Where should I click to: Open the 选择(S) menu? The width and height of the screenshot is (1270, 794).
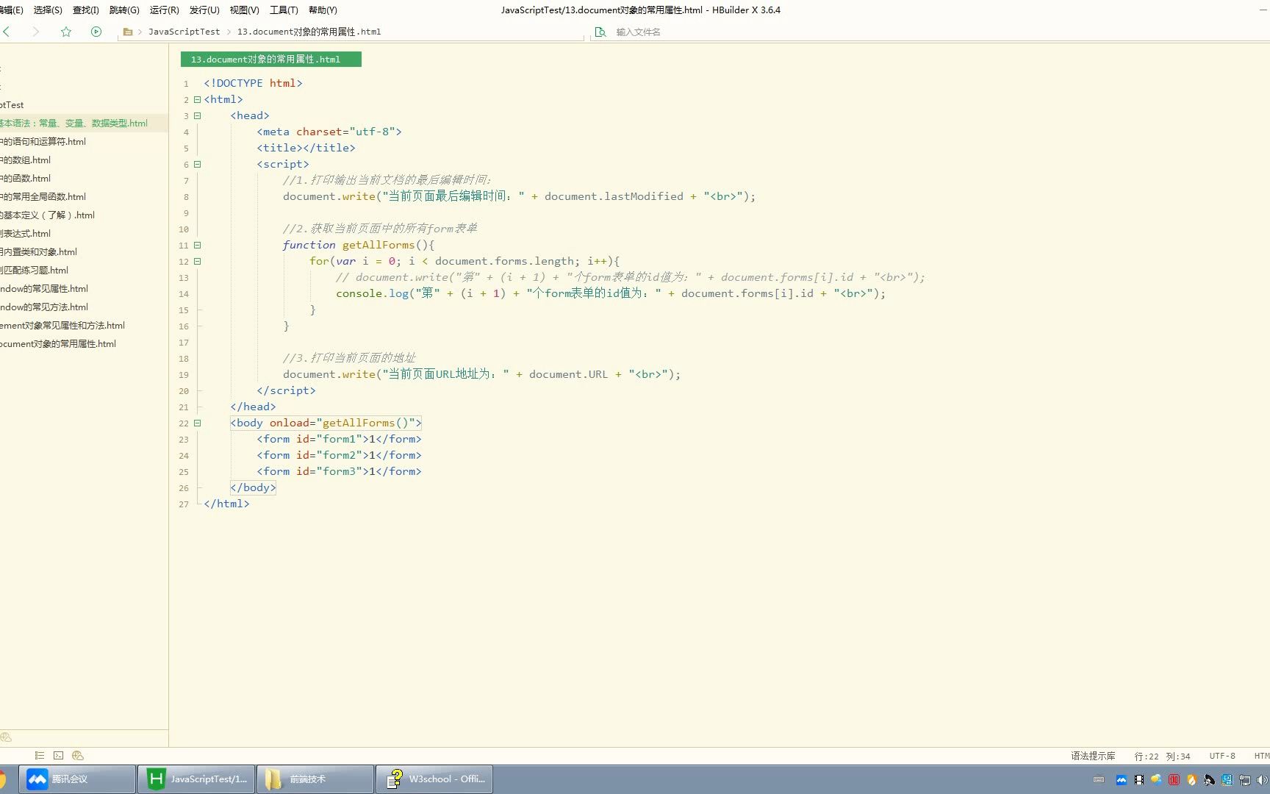pos(48,10)
